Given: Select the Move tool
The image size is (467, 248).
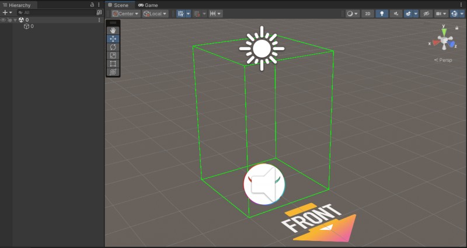Looking at the screenshot, I should (x=113, y=39).
